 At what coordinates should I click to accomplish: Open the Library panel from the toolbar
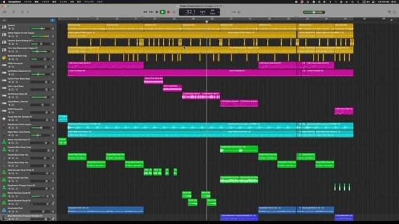pos(4,12)
